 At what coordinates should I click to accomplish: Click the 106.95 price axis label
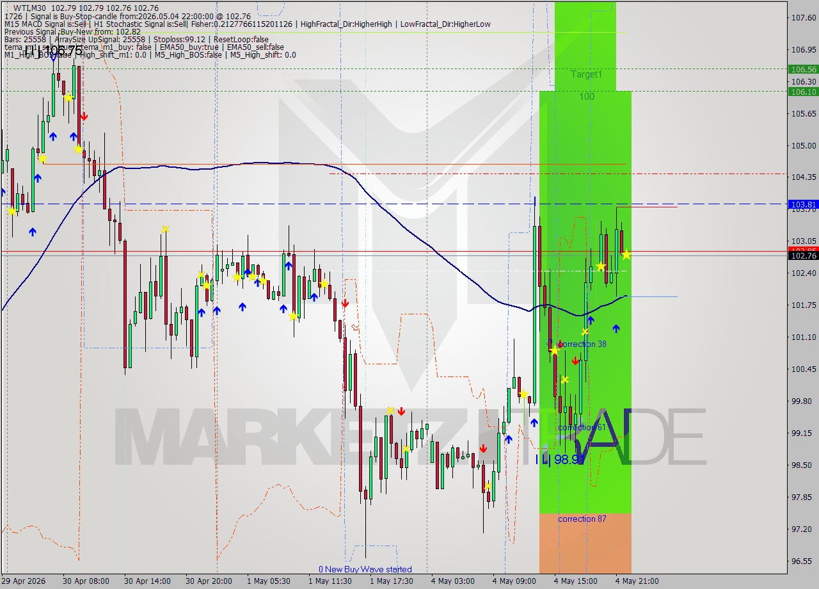click(802, 49)
